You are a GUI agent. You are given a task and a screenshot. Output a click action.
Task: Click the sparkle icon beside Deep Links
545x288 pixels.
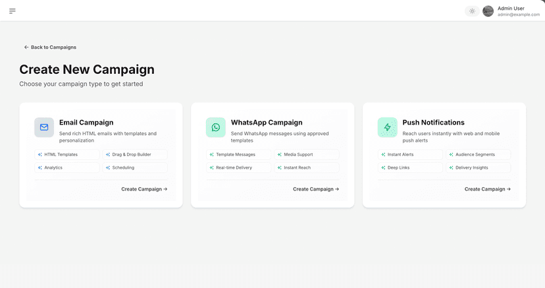384,167
